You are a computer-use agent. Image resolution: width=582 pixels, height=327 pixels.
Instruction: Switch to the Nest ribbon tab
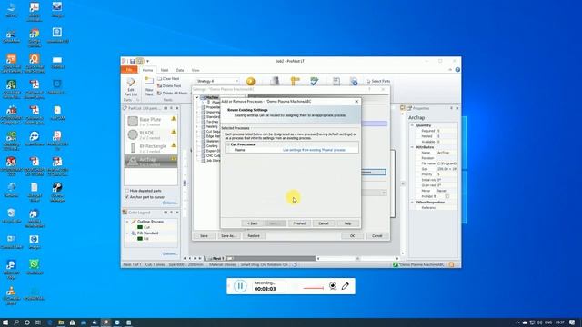coord(165,70)
